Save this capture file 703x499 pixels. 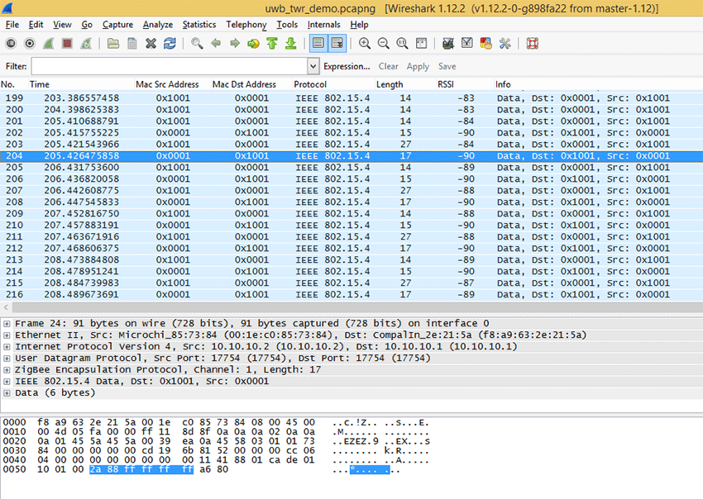[132, 44]
